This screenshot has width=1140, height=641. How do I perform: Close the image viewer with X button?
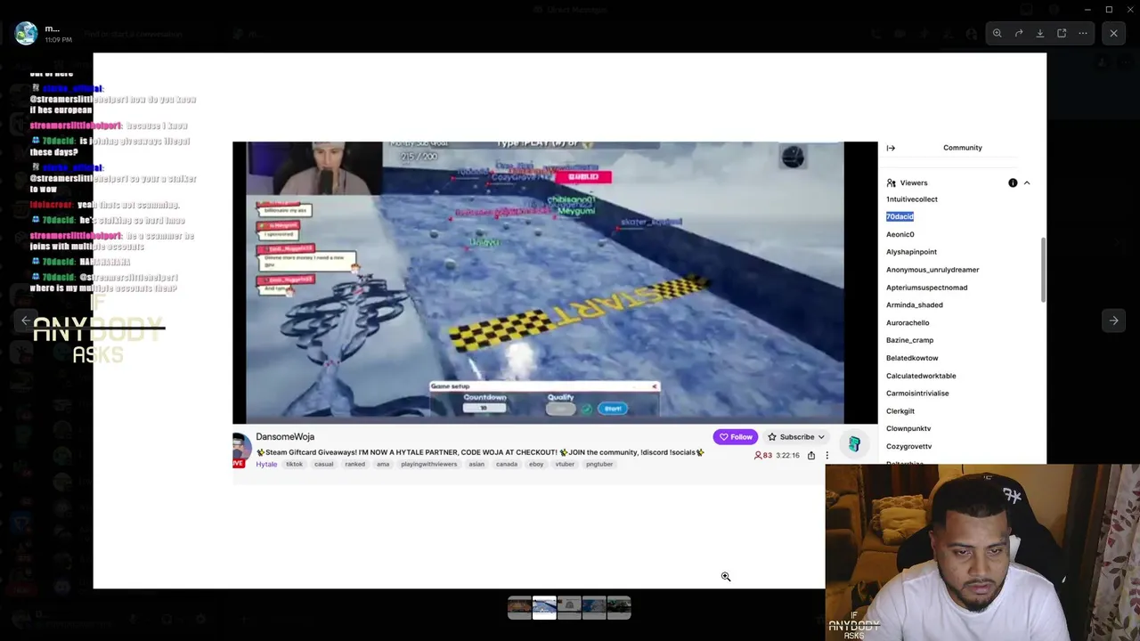click(x=1113, y=33)
